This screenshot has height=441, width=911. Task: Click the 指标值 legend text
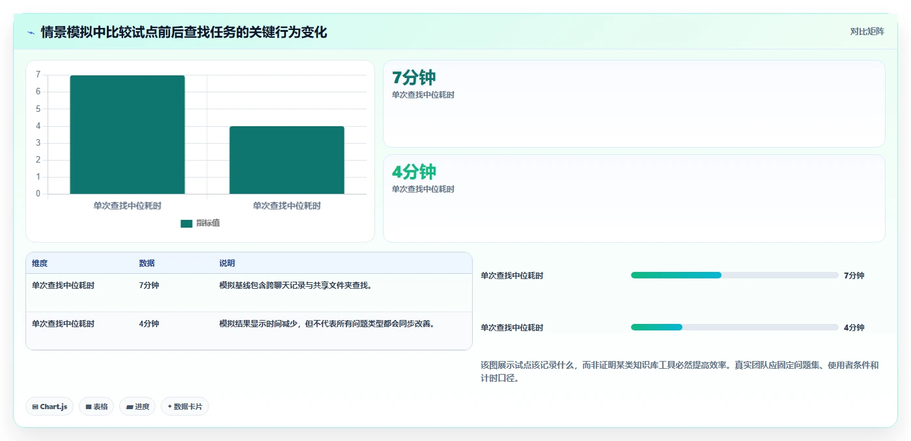[208, 223]
